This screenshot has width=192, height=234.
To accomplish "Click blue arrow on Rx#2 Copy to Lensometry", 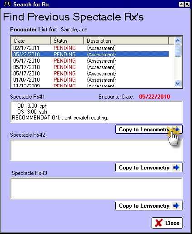I will tap(176, 168).
